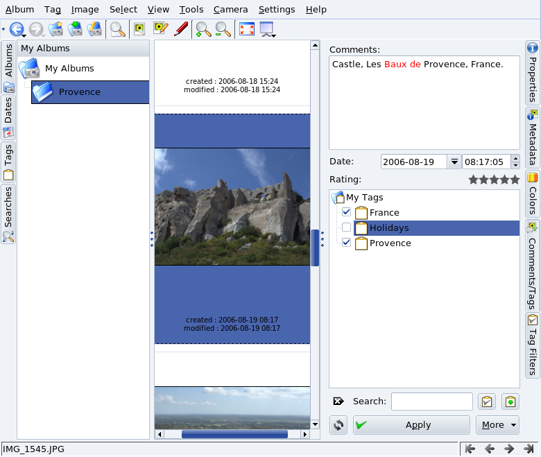Click the clear search icon beside Search
541x457 pixels.
338,402
